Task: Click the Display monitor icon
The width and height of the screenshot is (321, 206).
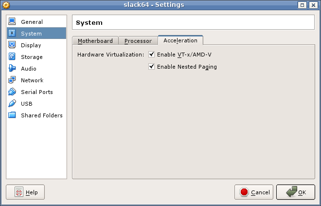Action: (x=12, y=45)
